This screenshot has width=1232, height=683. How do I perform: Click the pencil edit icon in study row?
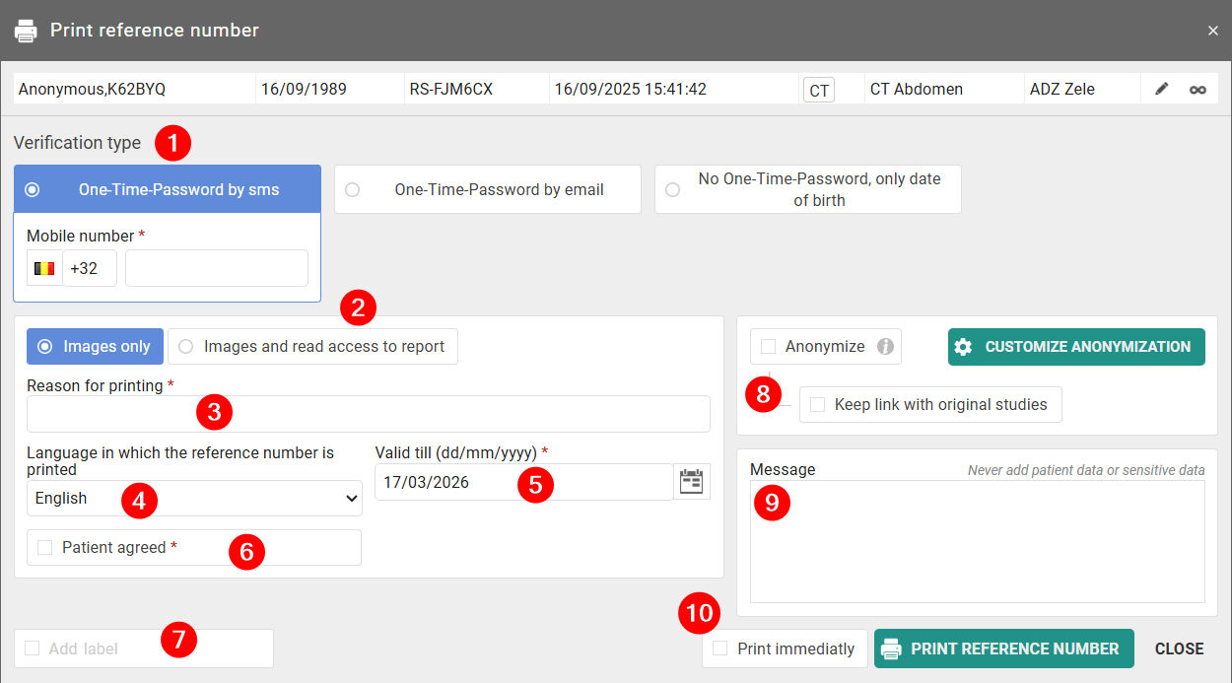coord(1162,89)
